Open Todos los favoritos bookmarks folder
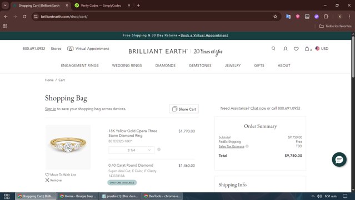This screenshot has height=200, width=355. 336,26
